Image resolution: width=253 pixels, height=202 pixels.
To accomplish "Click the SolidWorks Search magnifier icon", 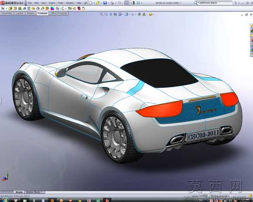I will click(x=196, y=3).
